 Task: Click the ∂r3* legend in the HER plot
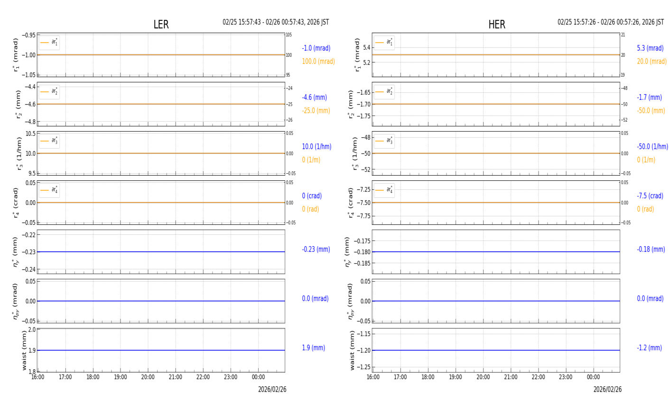pos(384,141)
